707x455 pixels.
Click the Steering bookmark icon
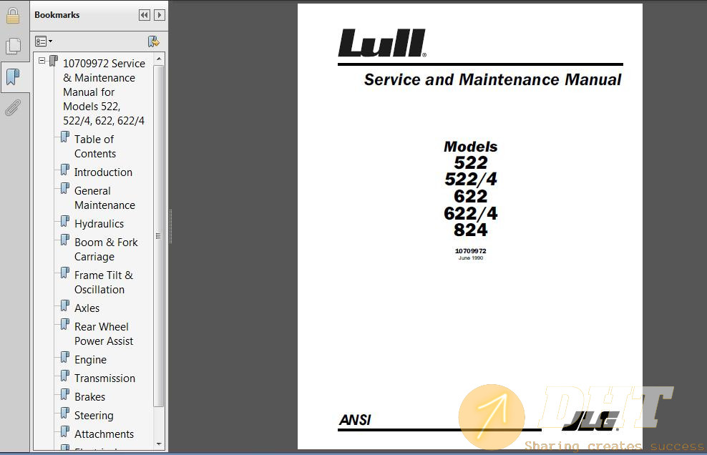coord(65,413)
